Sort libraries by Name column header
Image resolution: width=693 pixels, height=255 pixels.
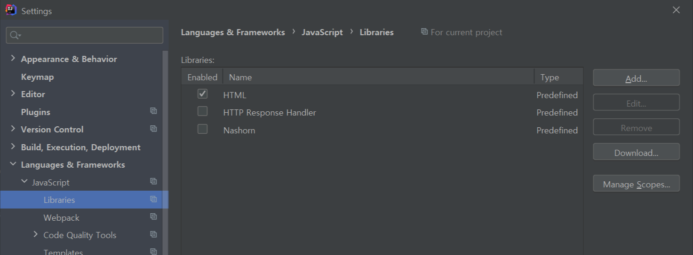tap(379, 77)
